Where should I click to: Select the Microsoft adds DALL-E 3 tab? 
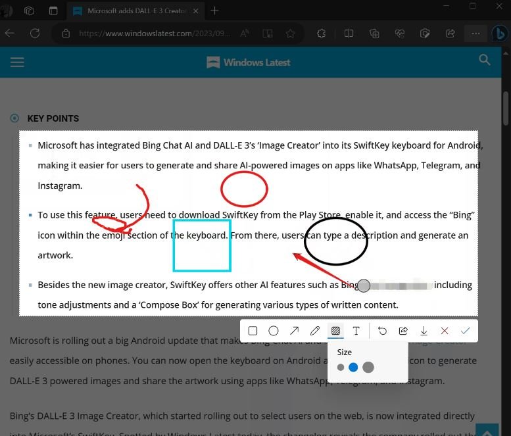pos(135,11)
